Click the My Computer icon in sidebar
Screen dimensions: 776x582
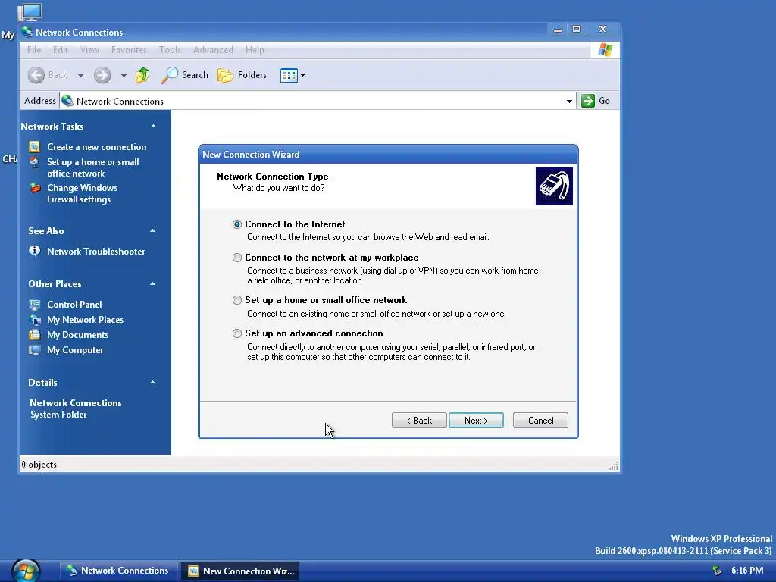coord(35,350)
